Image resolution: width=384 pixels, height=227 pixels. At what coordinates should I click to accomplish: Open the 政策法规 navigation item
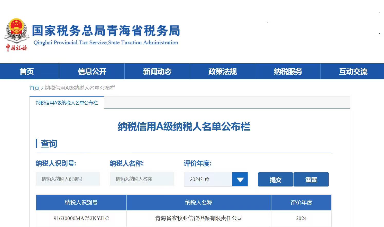pos(222,71)
